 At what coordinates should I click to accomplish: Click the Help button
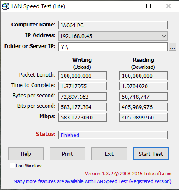pos(26,154)
